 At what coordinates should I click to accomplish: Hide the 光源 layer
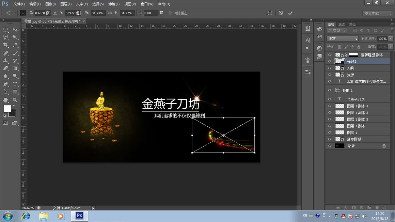pyautogui.click(x=330, y=75)
